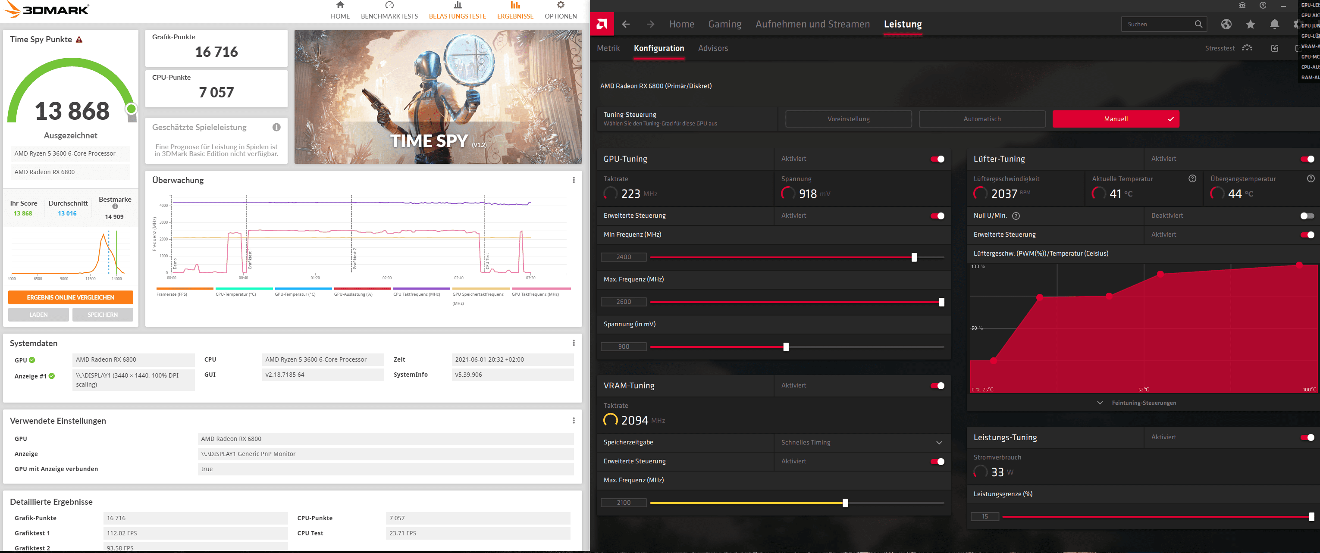Viewport: 1320px width, 553px height.
Task: Click the Speichern button
Action: (103, 314)
